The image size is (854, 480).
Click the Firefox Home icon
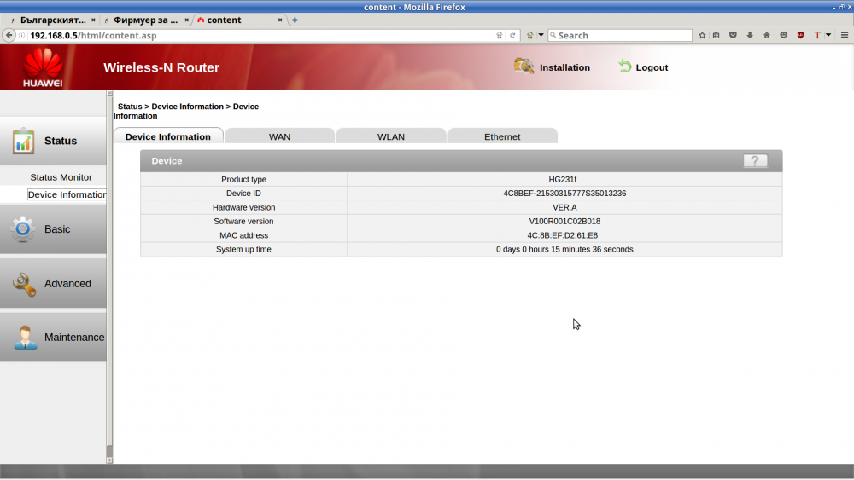coord(766,35)
